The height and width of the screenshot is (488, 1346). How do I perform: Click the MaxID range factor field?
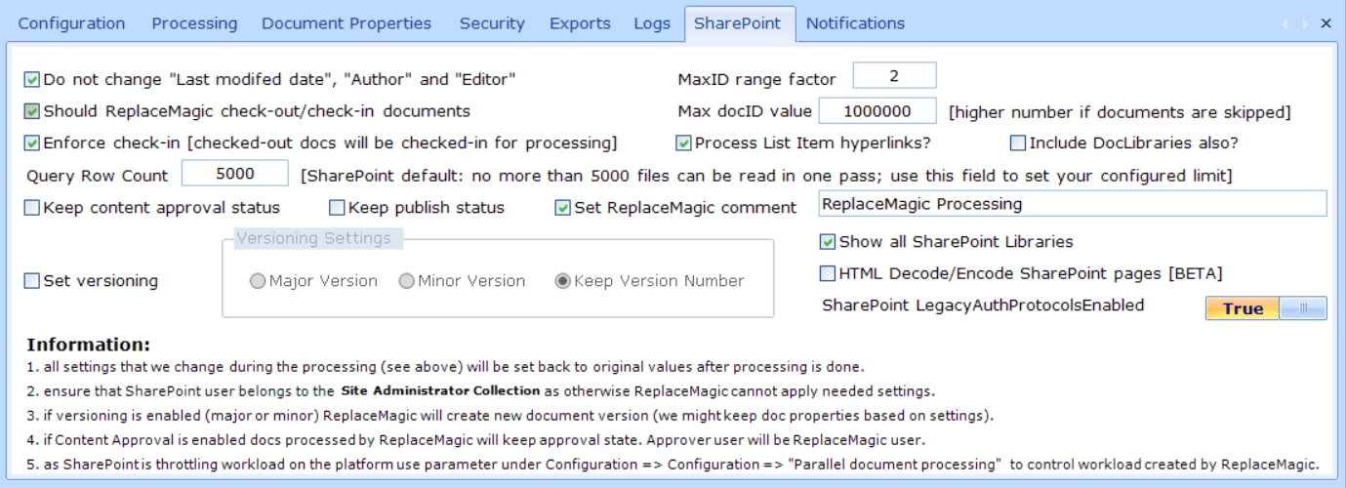coord(894,75)
